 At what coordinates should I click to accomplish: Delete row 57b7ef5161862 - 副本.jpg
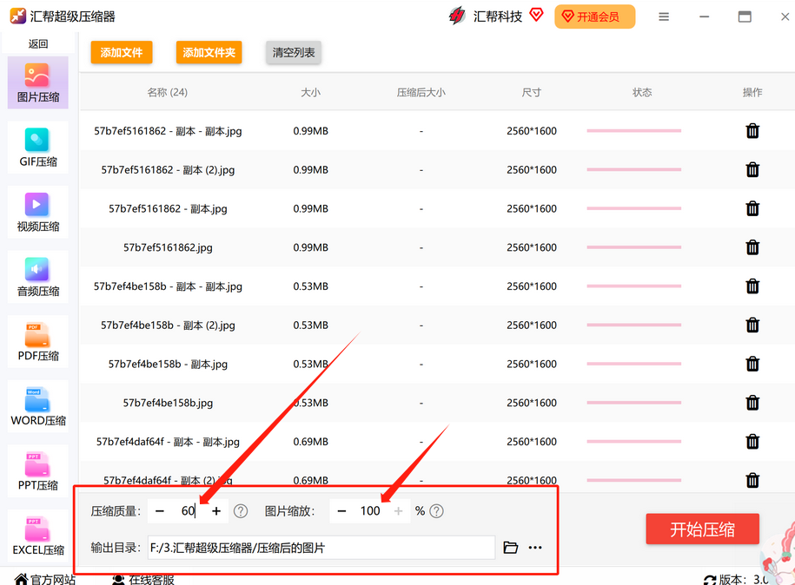pos(752,208)
